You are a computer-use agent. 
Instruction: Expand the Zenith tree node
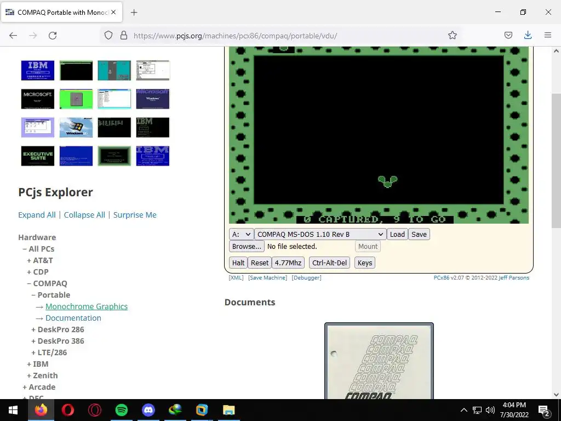click(42, 375)
